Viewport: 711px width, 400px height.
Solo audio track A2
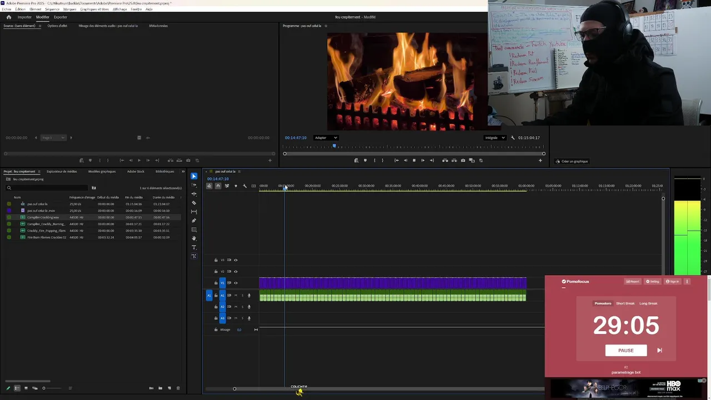(242, 307)
